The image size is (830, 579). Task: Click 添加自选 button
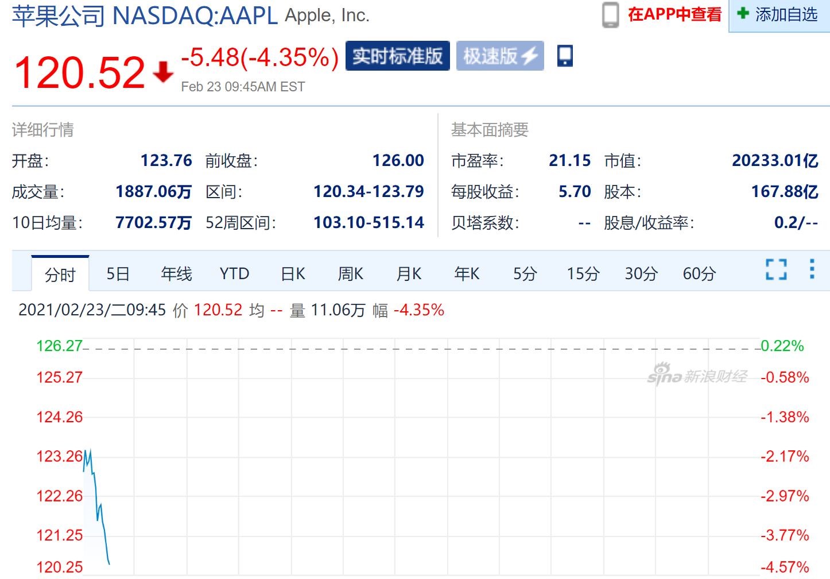(779, 15)
